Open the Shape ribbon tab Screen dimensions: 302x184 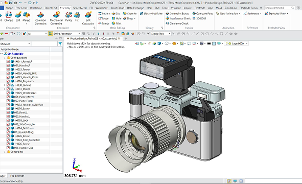tap(9, 8)
